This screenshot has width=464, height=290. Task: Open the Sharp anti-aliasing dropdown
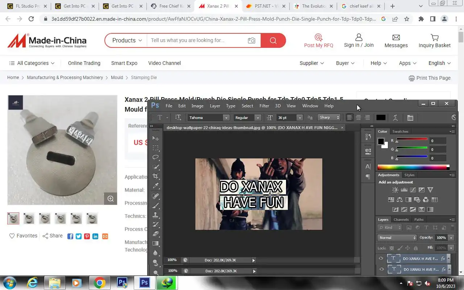pos(329,117)
